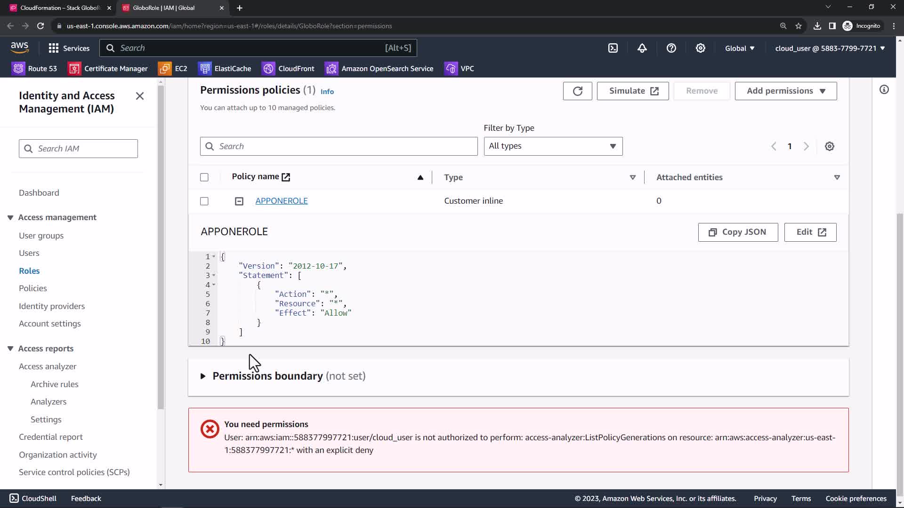Open the notifications bell
904x508 pixels.
(642, 48)
